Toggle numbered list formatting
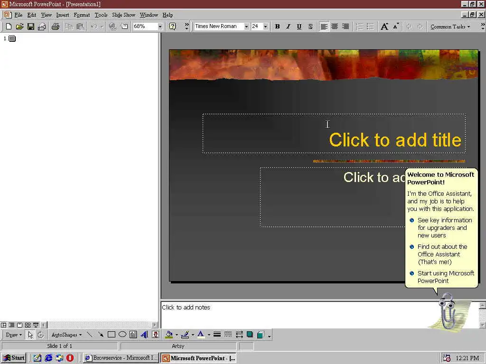The image size is (486, 364). click(359, 27)
